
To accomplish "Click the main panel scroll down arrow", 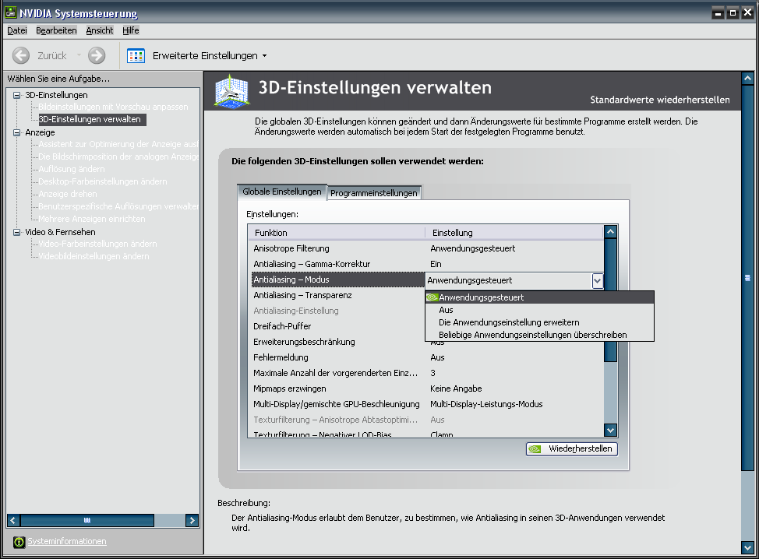I will tap(747, 548).
